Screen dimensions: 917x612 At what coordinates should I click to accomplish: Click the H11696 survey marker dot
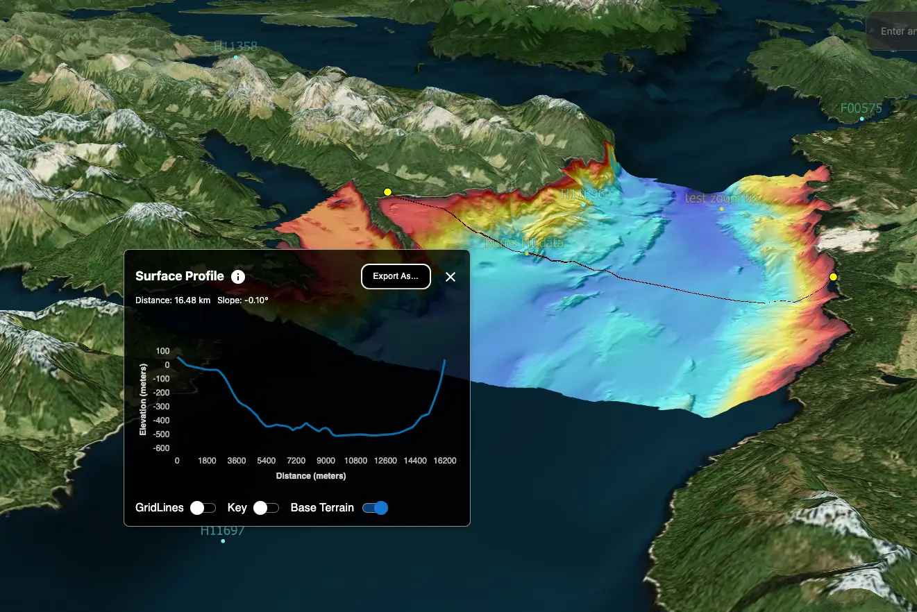click(x=583, y=205)
